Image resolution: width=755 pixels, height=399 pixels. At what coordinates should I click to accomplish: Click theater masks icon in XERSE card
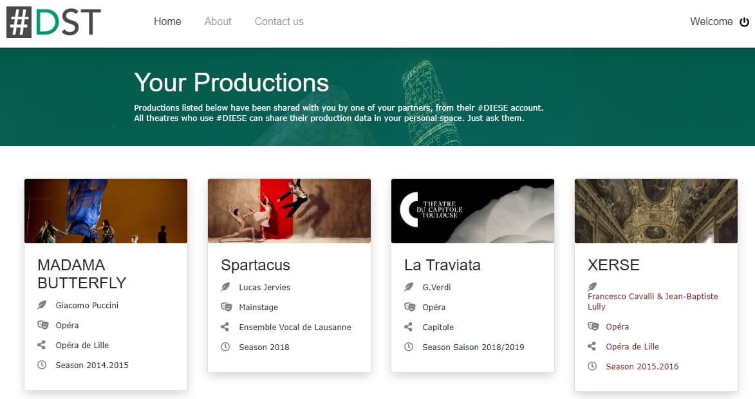tap(593, 326)
